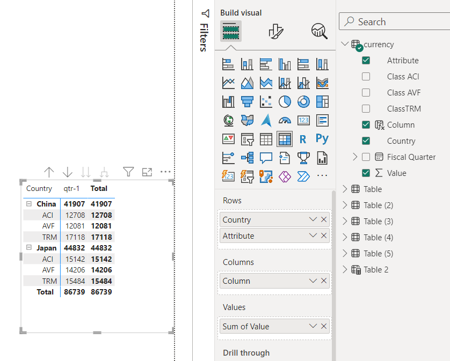This screenshot has width=450, height=361.
Task: Open the visual filter icon
Action: (128, 172)
